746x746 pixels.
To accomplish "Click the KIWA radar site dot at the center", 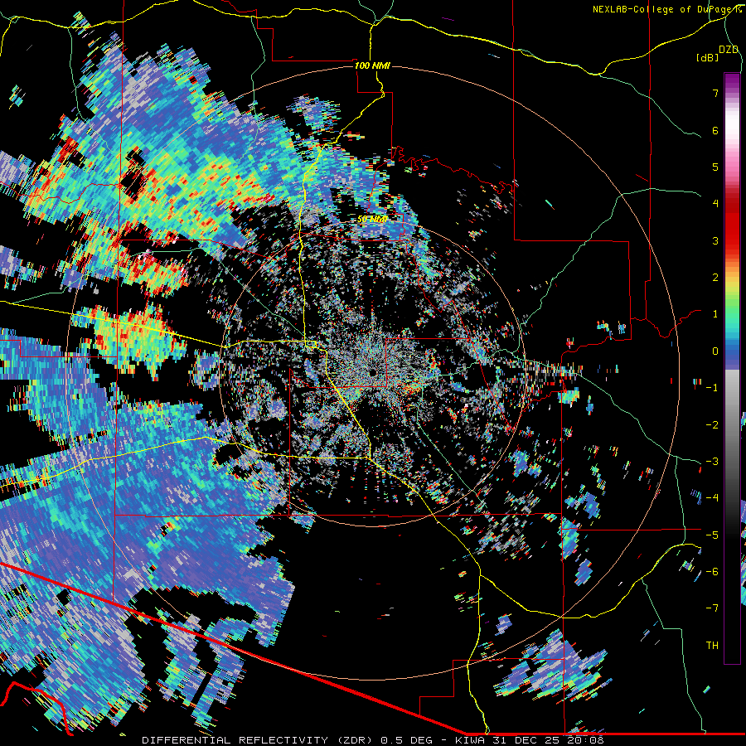I will (x=372, y=371).
